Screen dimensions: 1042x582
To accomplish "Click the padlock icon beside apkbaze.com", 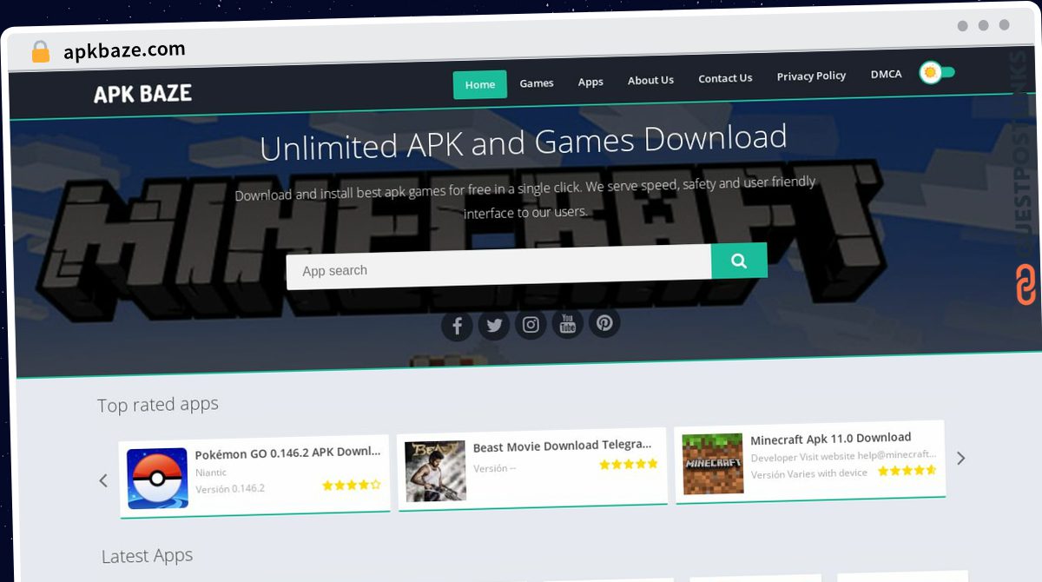I will pos(40,52).
